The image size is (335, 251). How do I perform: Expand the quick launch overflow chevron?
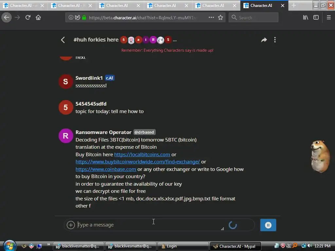49,244
